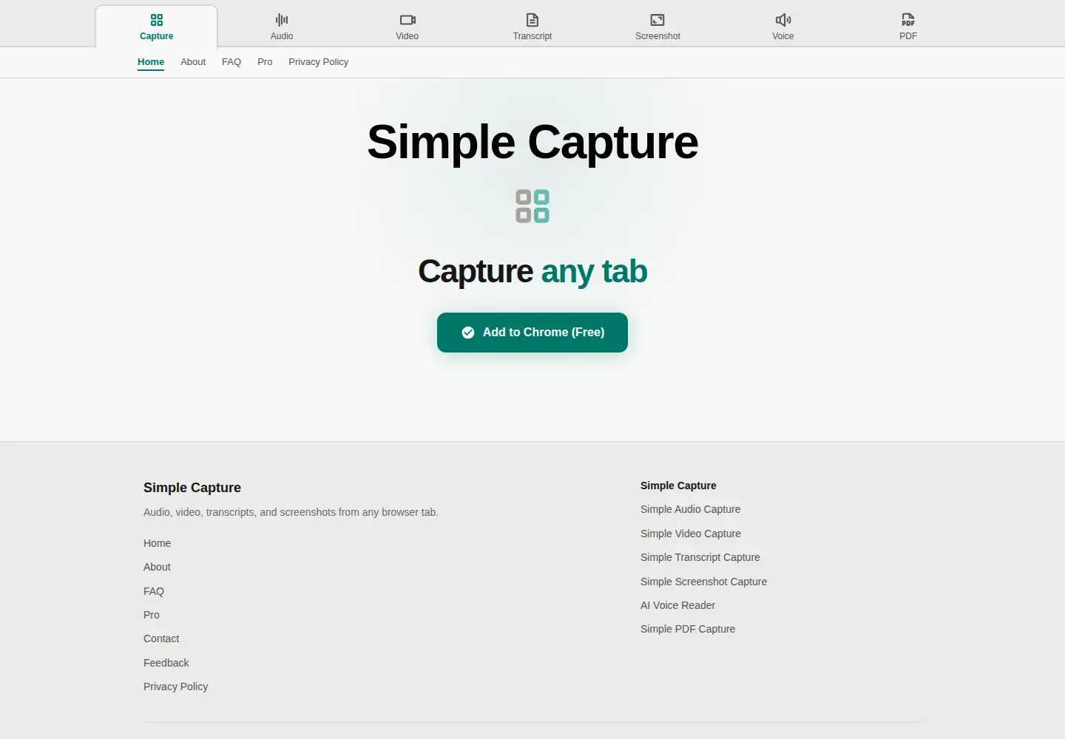Open AI Voice Reader footer link

click(x=677, y=605)
